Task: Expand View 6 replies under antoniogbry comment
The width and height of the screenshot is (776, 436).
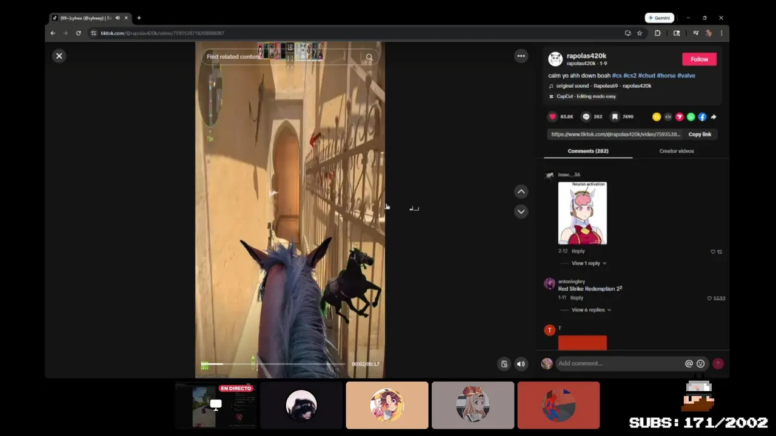Action: pos(591,310)
